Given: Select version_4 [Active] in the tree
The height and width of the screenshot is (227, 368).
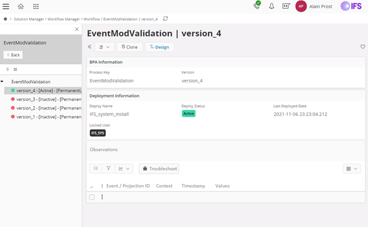Looking at the screenshot, I should point(43,90).
